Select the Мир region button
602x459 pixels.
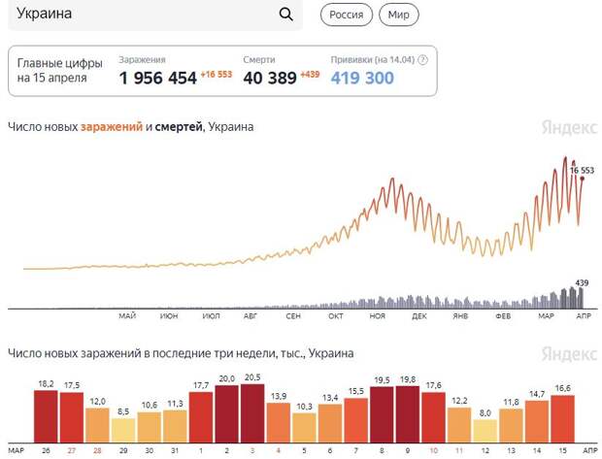click(x=398, y=15)
